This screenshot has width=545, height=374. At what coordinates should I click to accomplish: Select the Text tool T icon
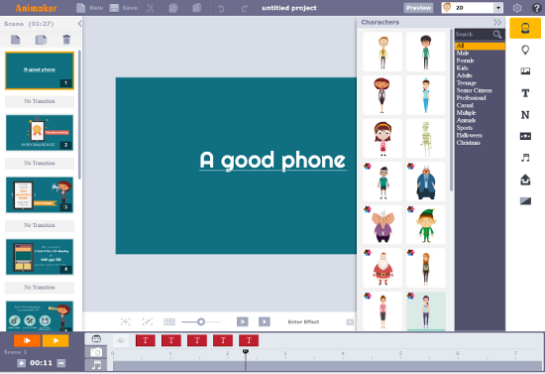(525, 93)
